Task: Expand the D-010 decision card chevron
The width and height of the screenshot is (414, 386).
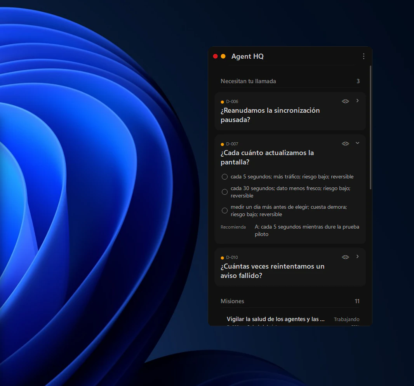Action: (x=358, y=257)
